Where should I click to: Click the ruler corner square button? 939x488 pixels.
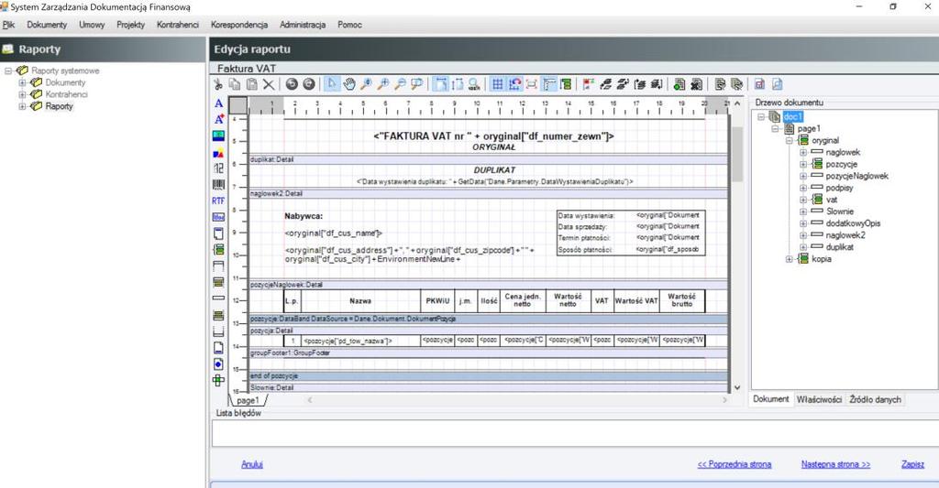pyautogui.click(x=238, y=106)
